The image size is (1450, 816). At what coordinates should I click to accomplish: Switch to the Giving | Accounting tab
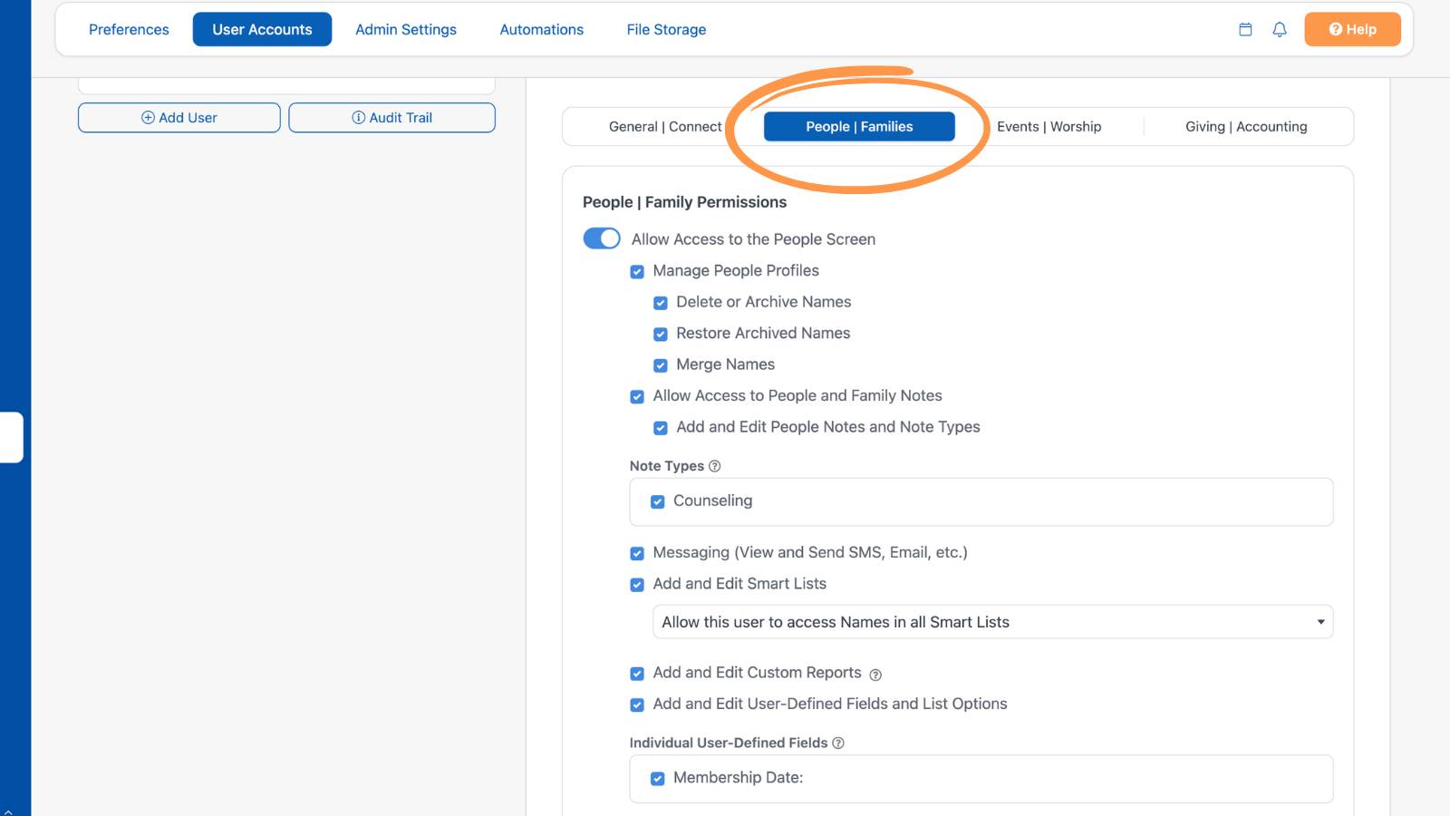coord(1246,127)
